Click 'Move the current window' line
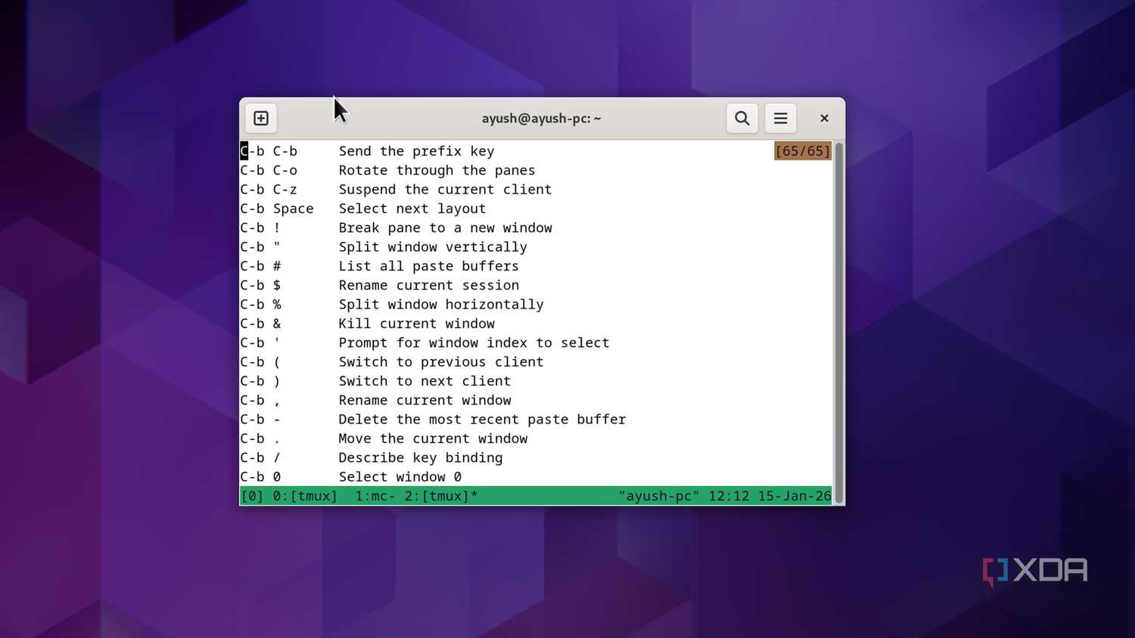 433,438
